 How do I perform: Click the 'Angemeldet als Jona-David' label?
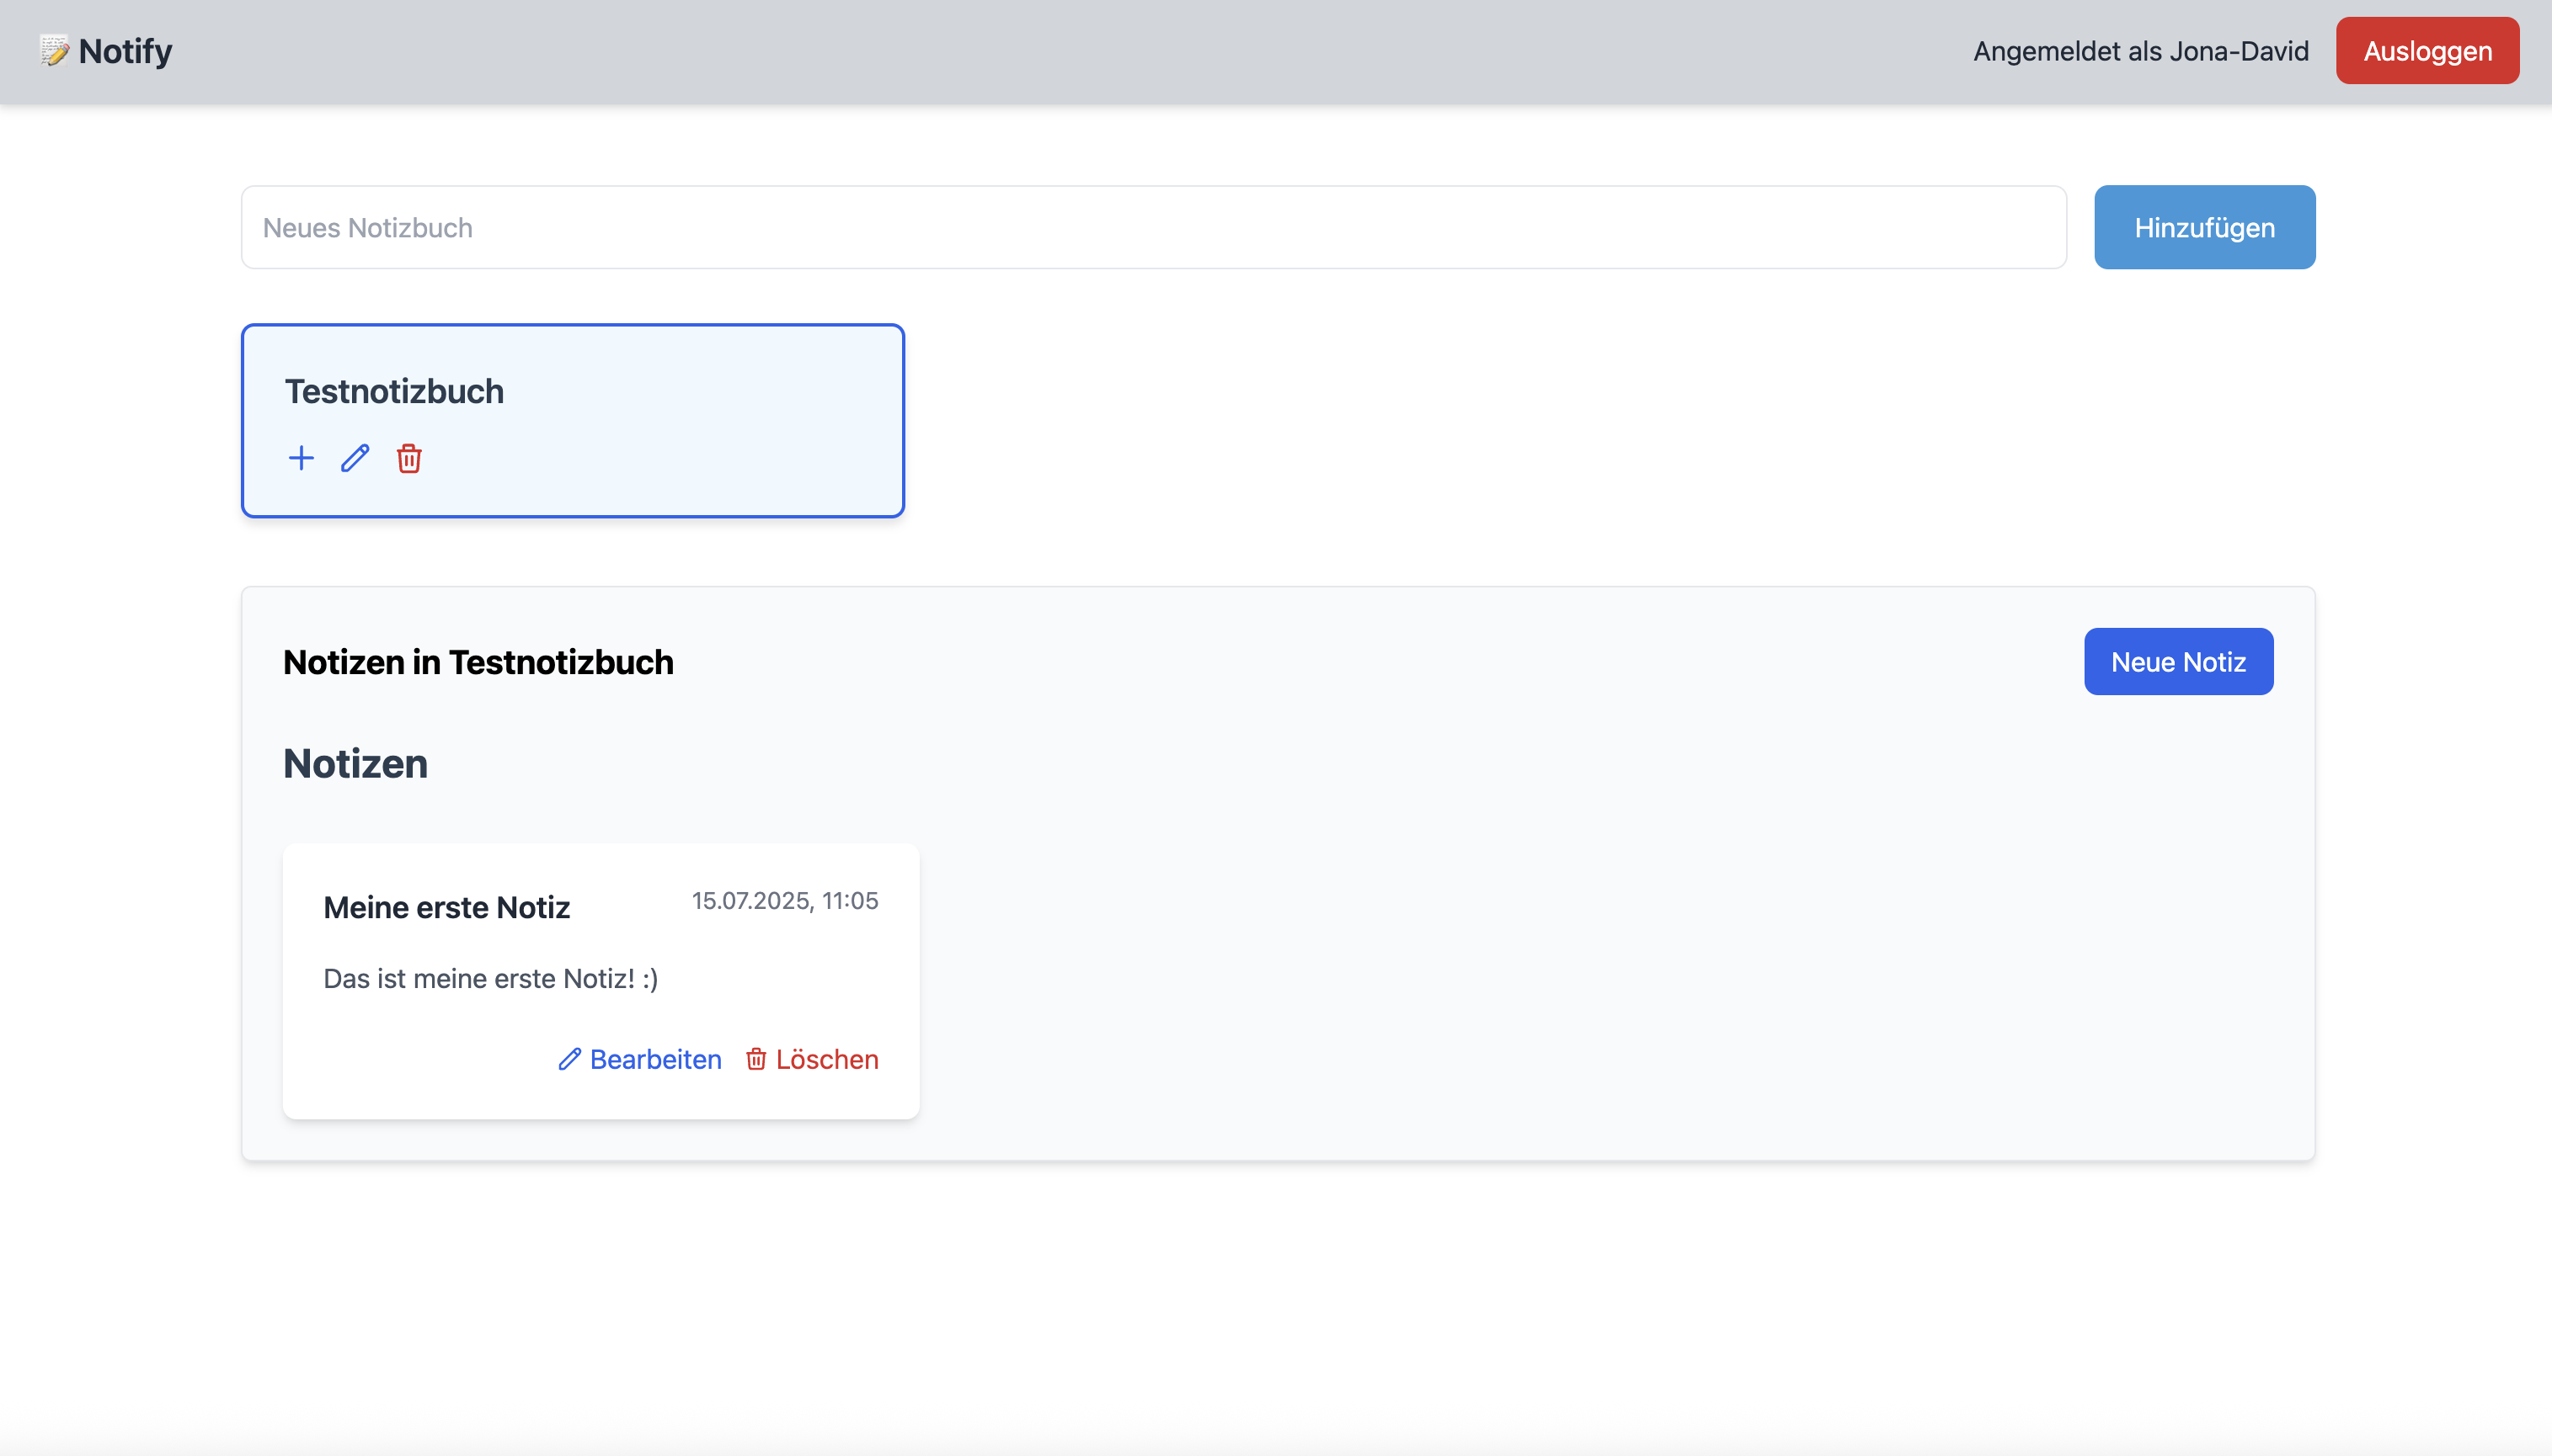pos(2139,51)
